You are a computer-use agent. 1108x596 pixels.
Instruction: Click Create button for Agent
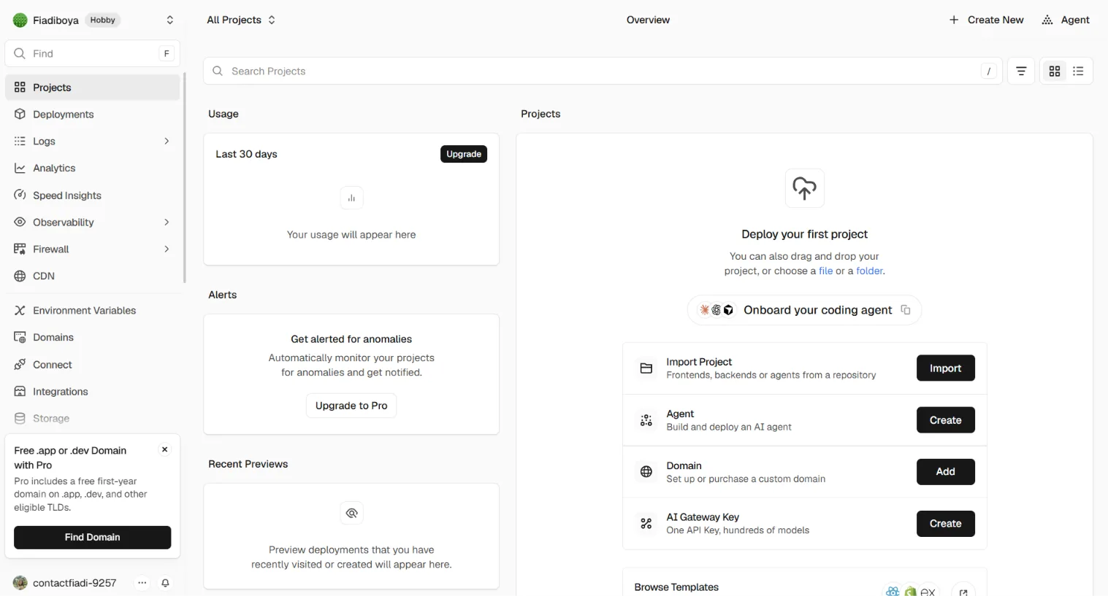pos(946,421)
